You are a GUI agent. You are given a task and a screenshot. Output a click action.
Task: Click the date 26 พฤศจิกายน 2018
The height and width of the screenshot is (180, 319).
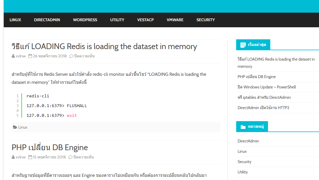point(50,56)
